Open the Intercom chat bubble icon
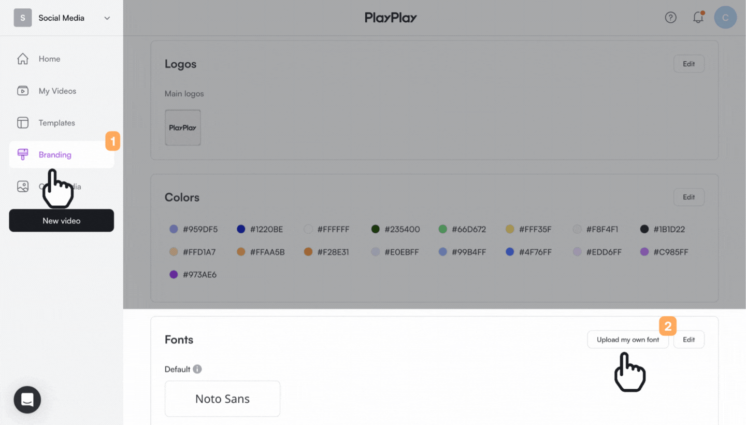 tap(27, 400)
